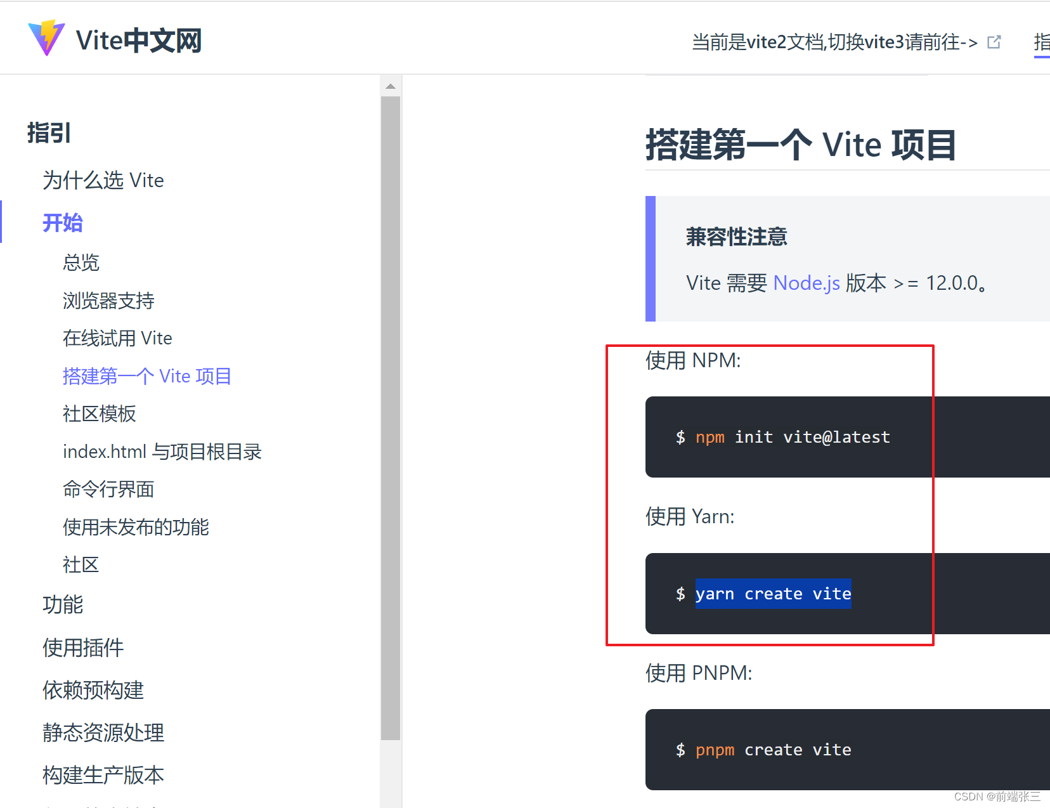The image size is (1050, 808).
Task: Click the sidebar scrollbar thumb
Action: (391, 418)
